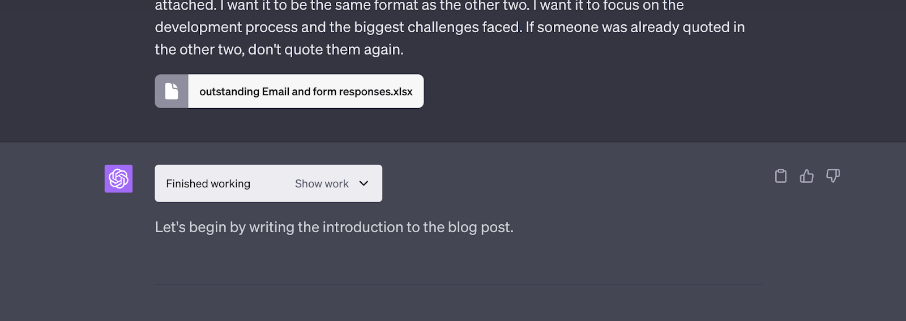Copy the response with the clipboard icon
The width and height of the screenshot is (906, 321).
[781, 176]
